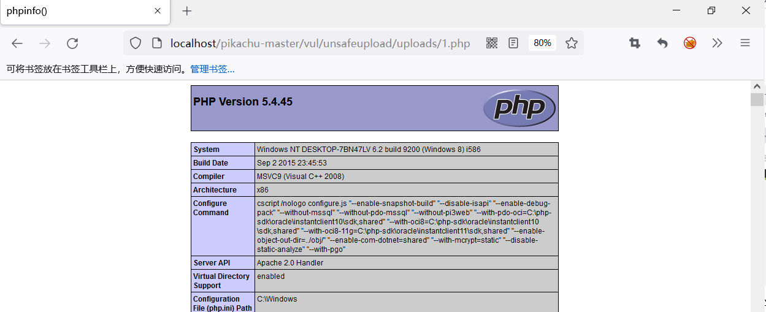Viewport: 766px width, 312px height.
Task: Click the forward navigation arrow
Action: point(45,43)
